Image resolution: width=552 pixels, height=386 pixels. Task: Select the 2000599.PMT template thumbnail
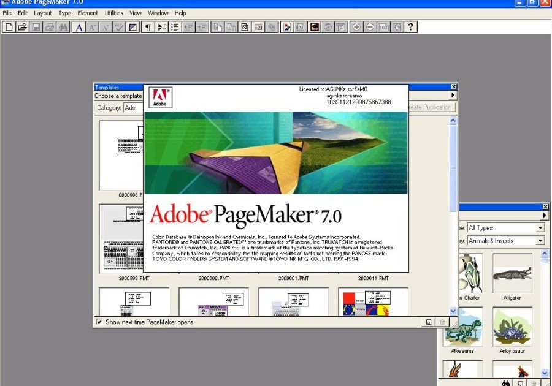pyautogui.click(x=121, y=239)
